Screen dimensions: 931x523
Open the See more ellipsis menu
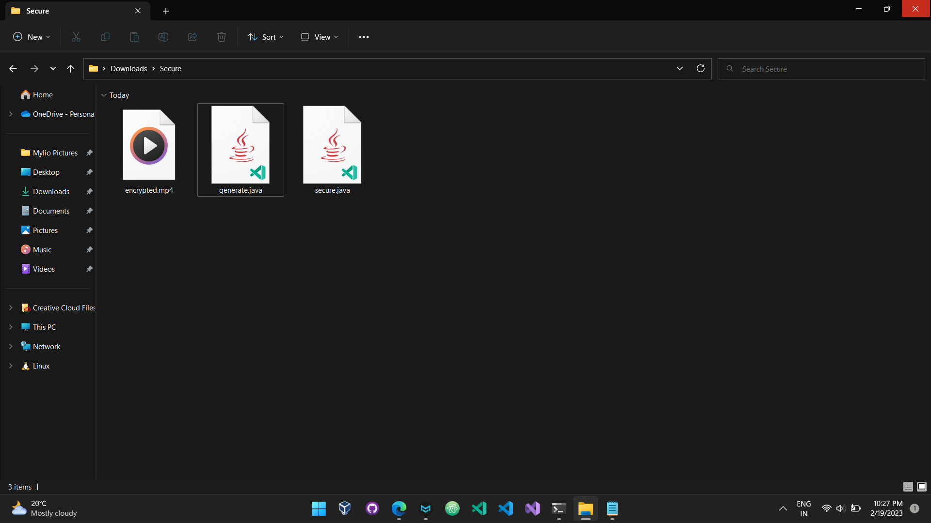(x=364, y=37)
